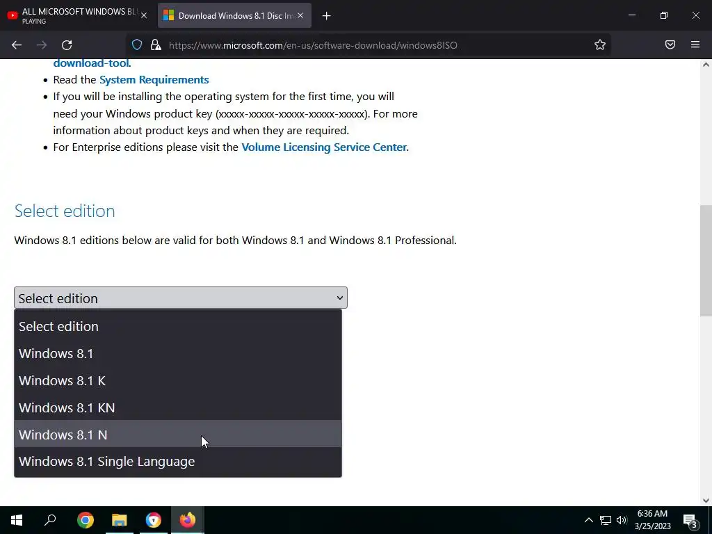Show hidden system tray icons
This screenshot has width=712, height=534.
588,520
